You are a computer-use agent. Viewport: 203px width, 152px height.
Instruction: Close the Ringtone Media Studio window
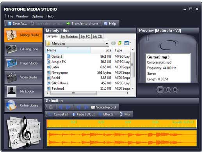click(x=197, y=9)
